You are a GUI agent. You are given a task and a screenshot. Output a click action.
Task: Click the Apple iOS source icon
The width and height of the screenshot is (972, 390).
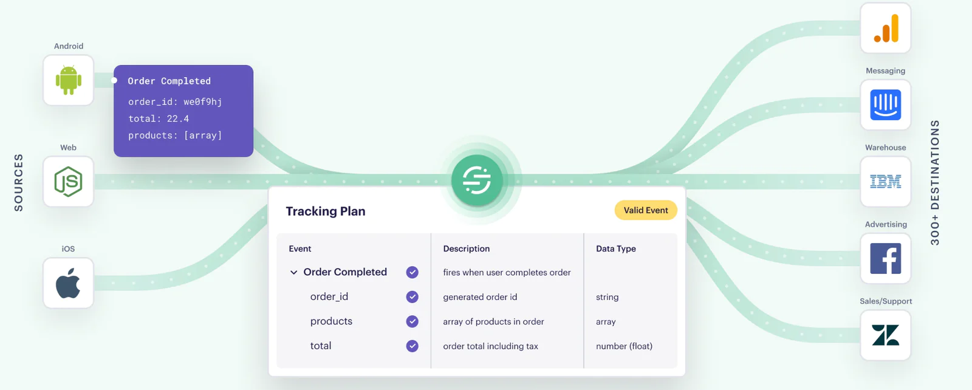click(68, 283)
